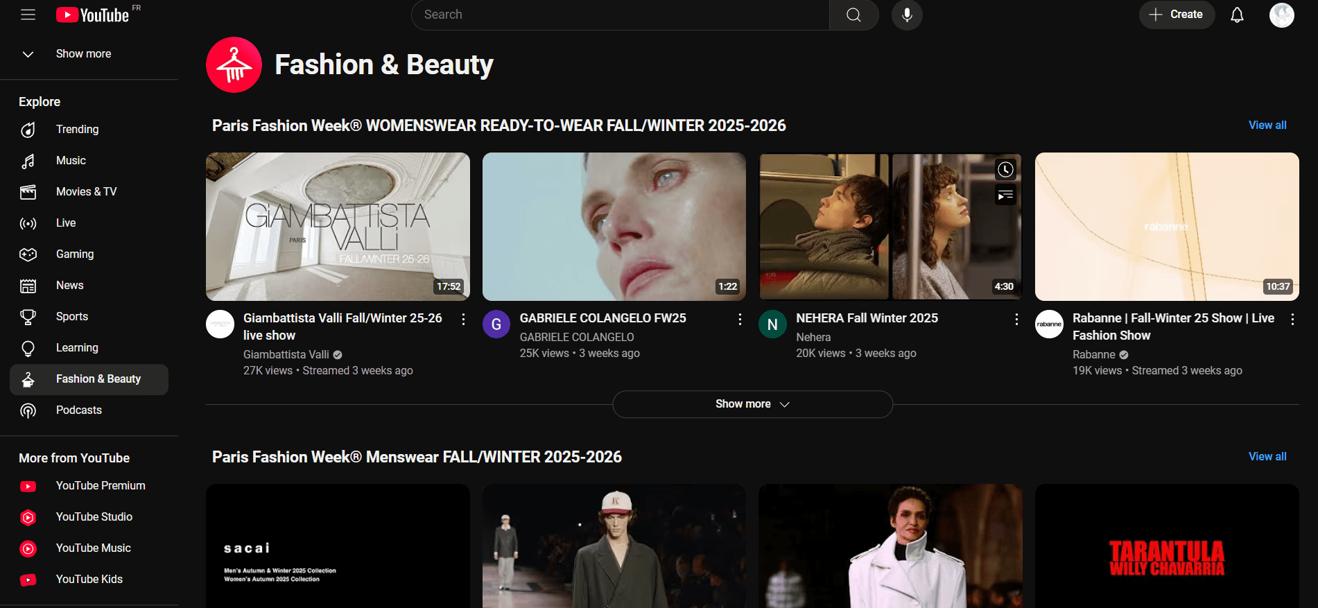Activate voice search microphone

907,15
